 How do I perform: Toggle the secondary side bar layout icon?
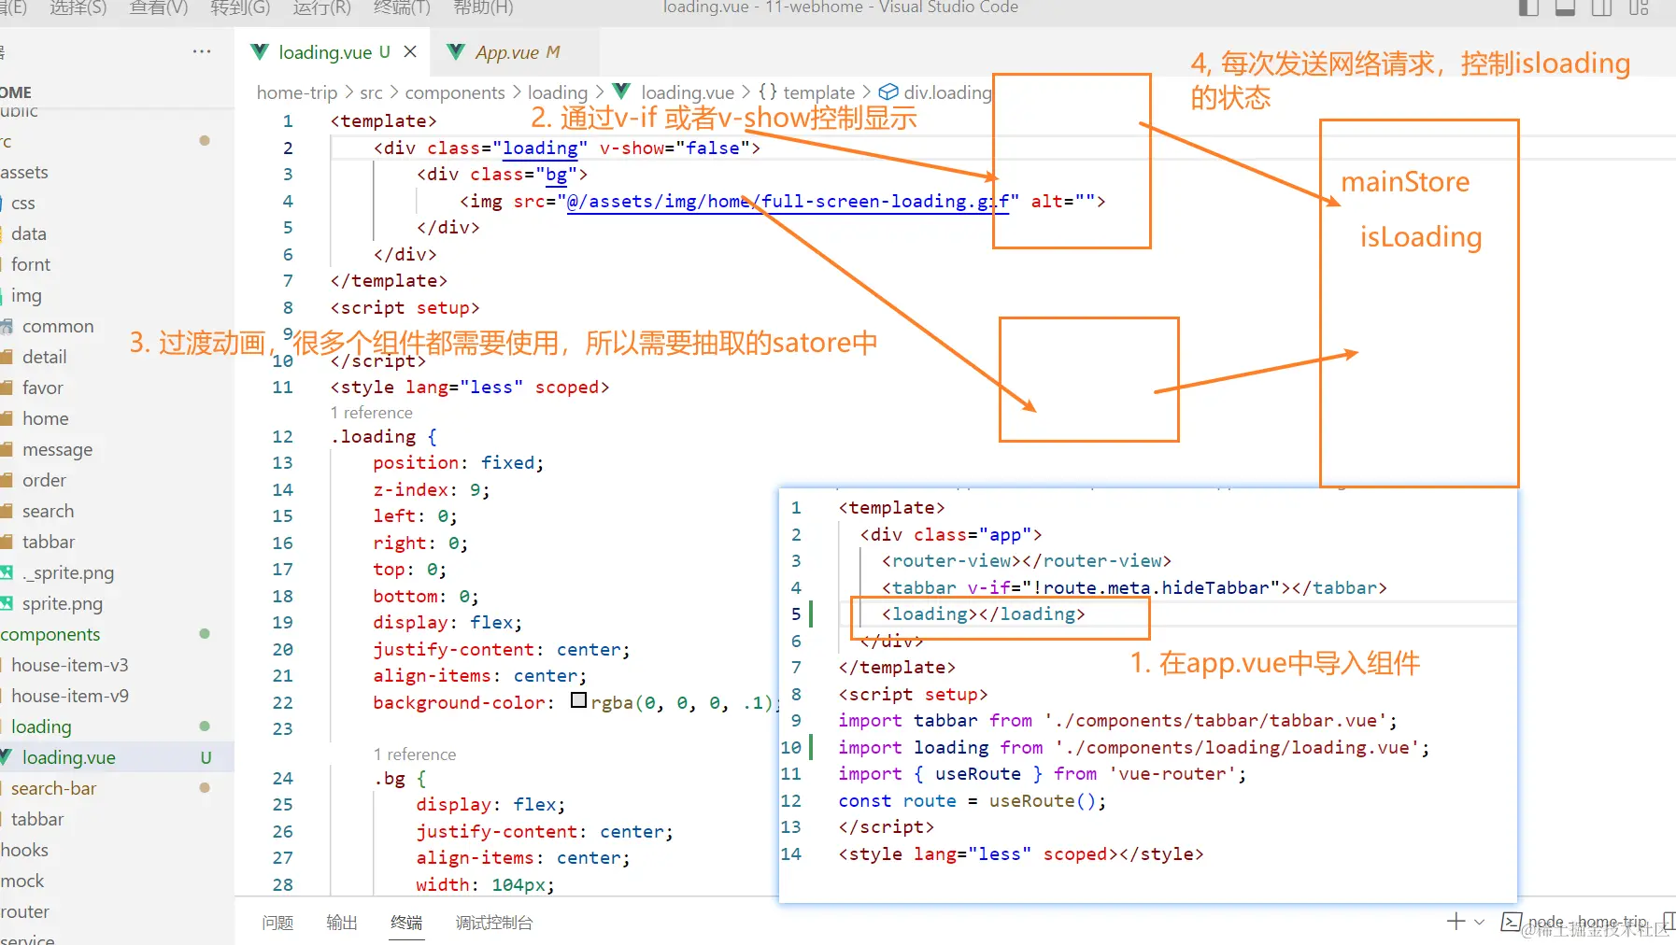(x=1601, y=7)
